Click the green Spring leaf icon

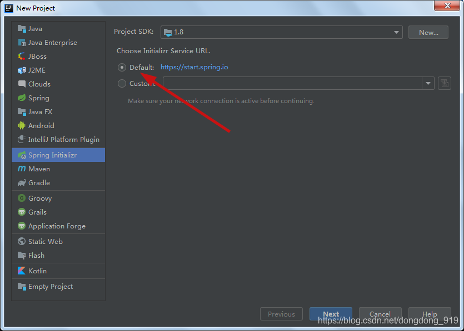22,98
